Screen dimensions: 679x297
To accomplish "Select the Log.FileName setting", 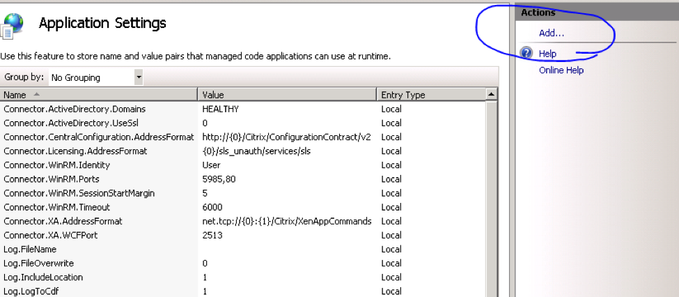I will 30,249.
